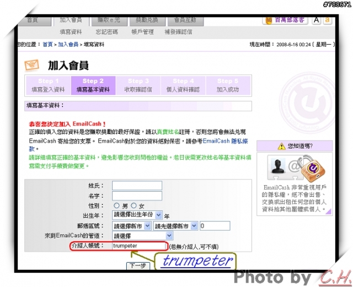The image size is (353, 287).
Task: Click the envelope icon beside 加入會員 heading
Action: [31, 65]
